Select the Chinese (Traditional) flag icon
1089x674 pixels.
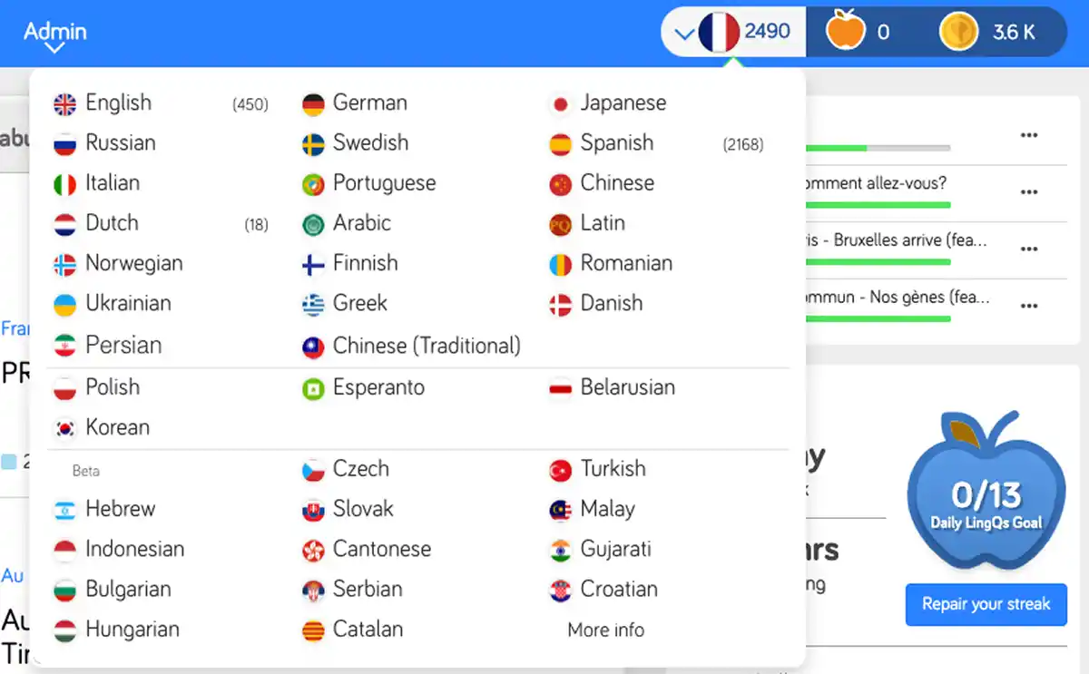click(313, 346)
